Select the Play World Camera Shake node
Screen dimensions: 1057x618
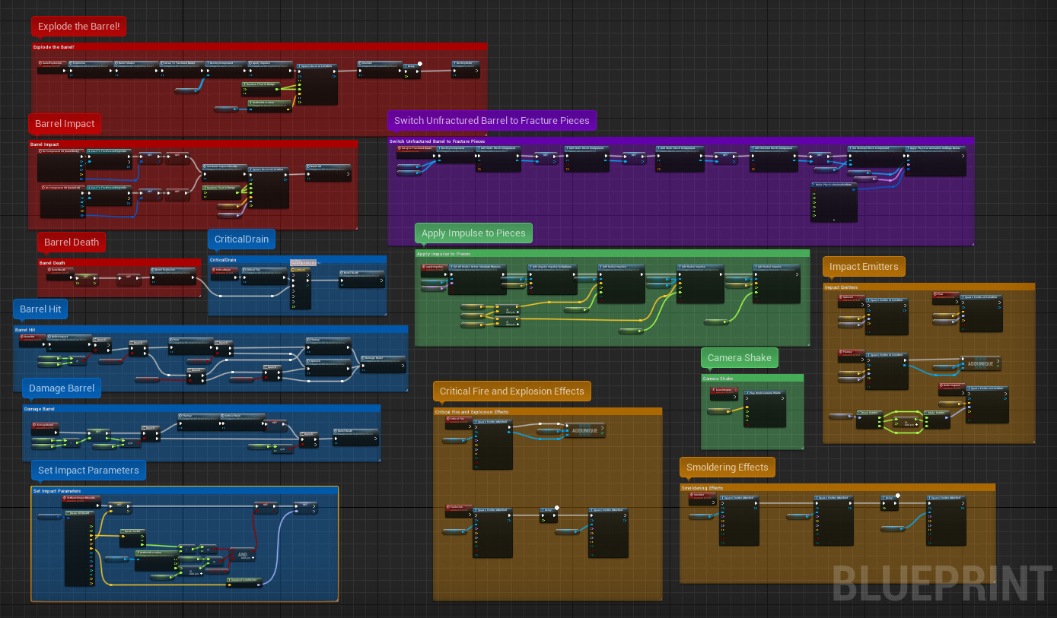(765, 409)
